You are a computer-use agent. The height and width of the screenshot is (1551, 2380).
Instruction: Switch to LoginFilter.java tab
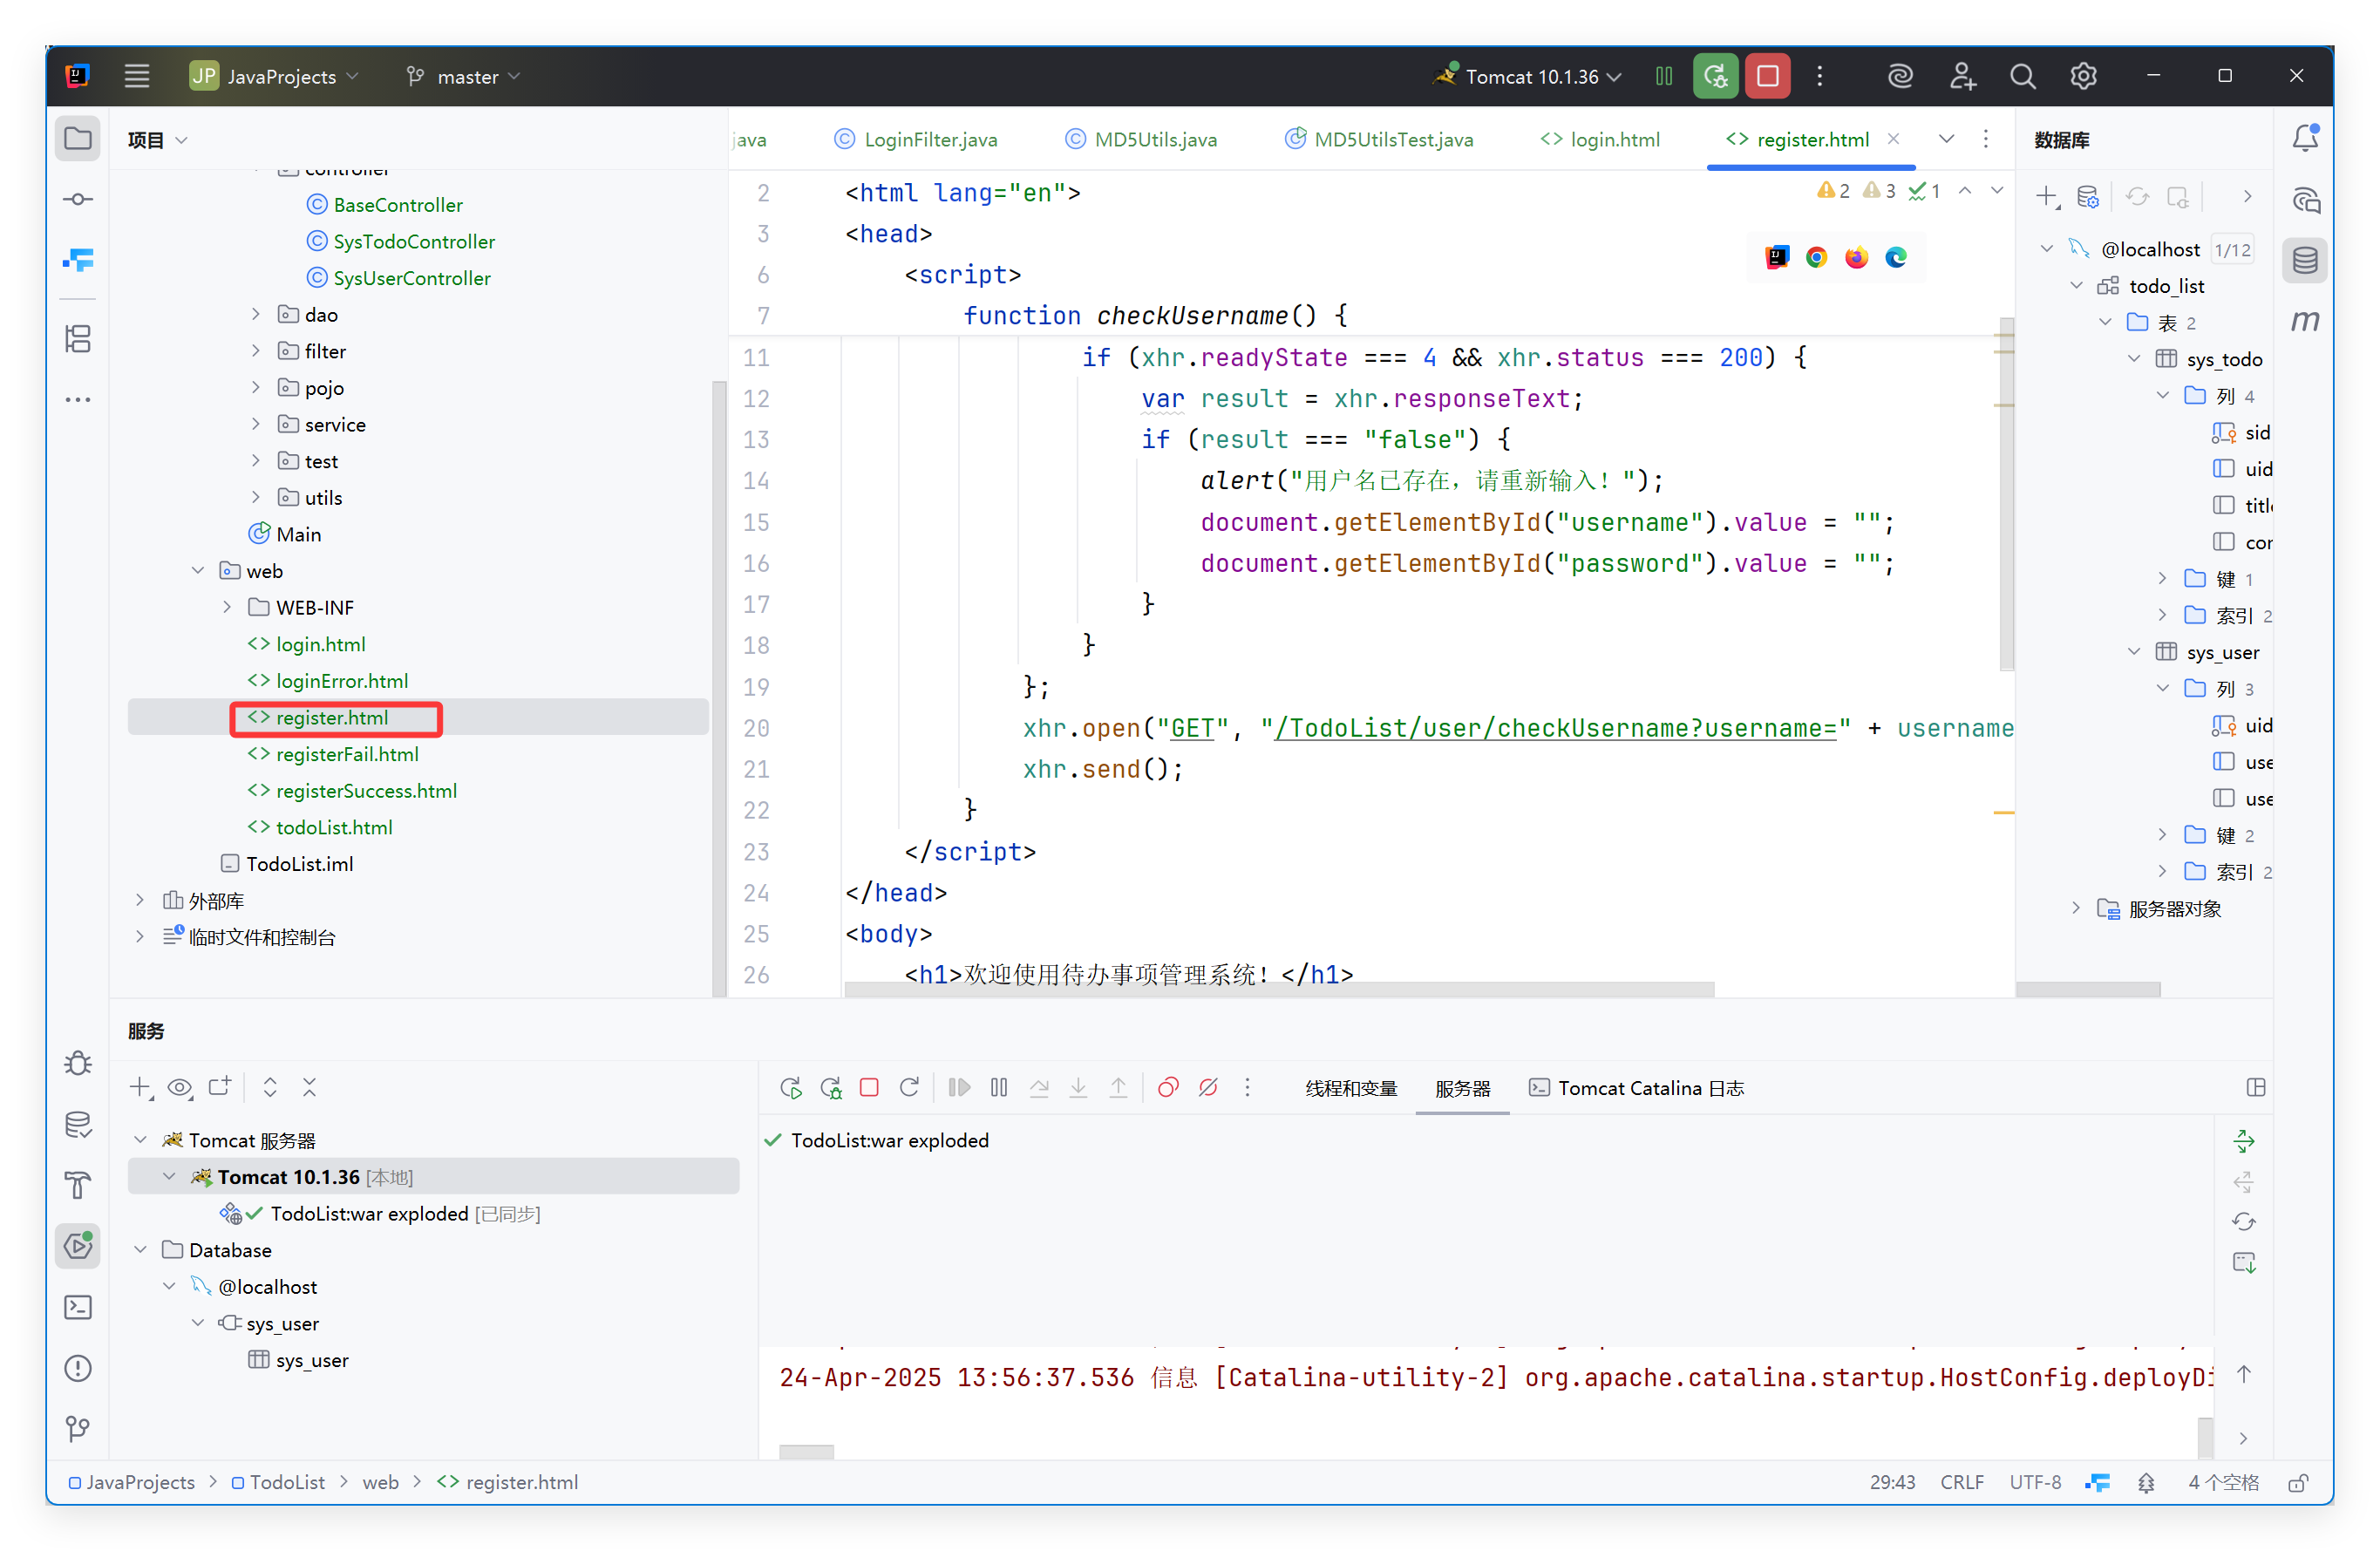pyautogui.click(x=916, y=139)
